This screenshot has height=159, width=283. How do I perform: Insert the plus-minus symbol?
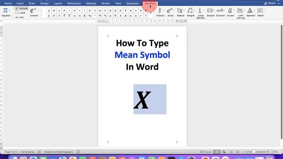(x=49, y=11)
